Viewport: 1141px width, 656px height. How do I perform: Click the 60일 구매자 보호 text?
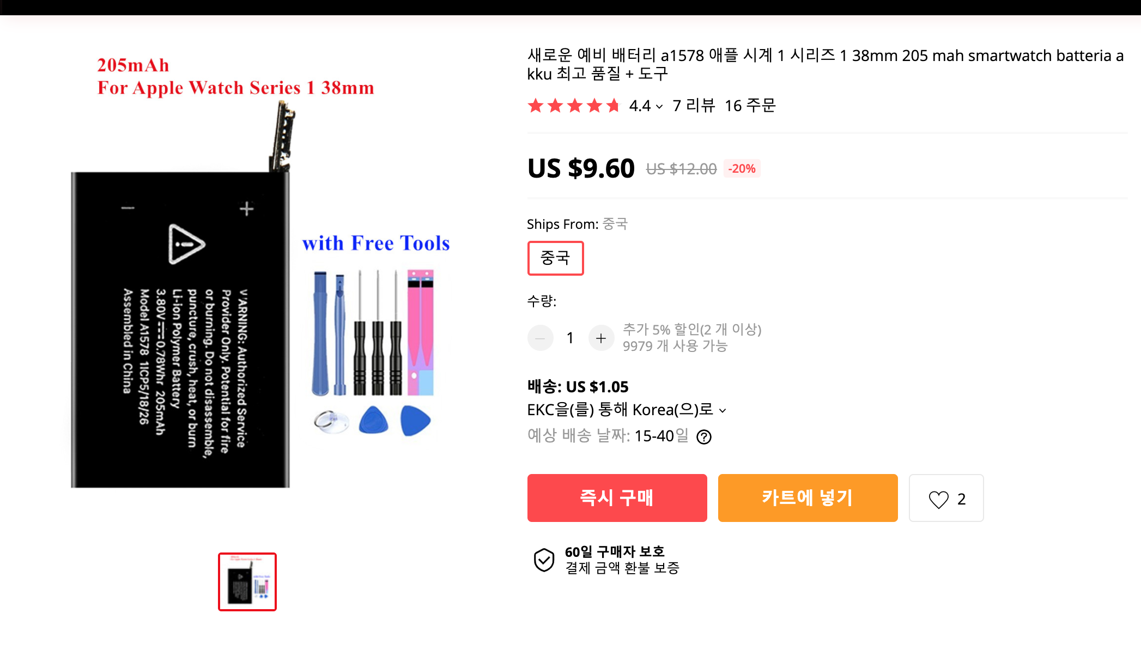click(615, 551)
